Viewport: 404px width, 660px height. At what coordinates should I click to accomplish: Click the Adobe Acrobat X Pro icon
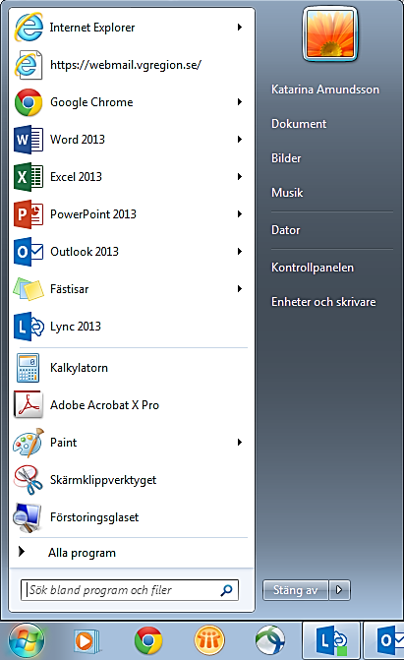pos(29,404)
